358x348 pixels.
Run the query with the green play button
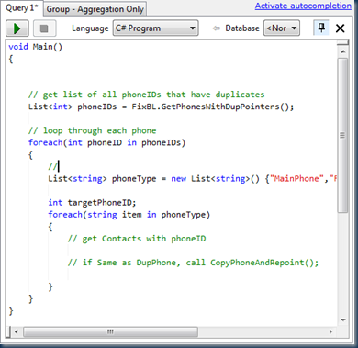[x=17, y=28]
